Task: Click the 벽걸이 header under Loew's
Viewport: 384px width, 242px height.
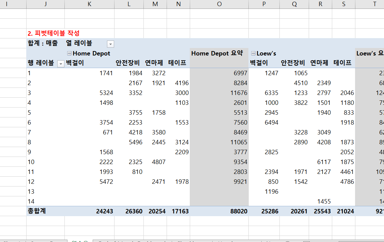Action: click(x=259, y=63)
